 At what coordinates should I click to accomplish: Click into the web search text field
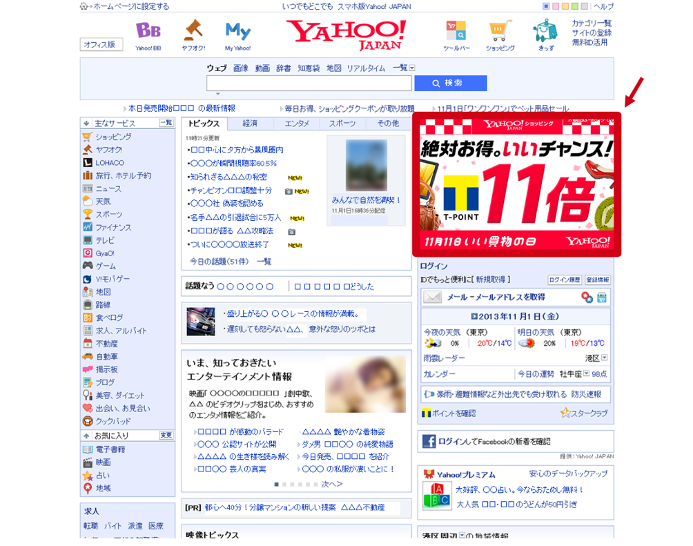(x=309, y=83)
